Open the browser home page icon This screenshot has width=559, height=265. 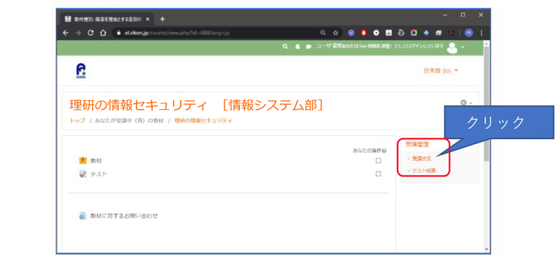103,33
